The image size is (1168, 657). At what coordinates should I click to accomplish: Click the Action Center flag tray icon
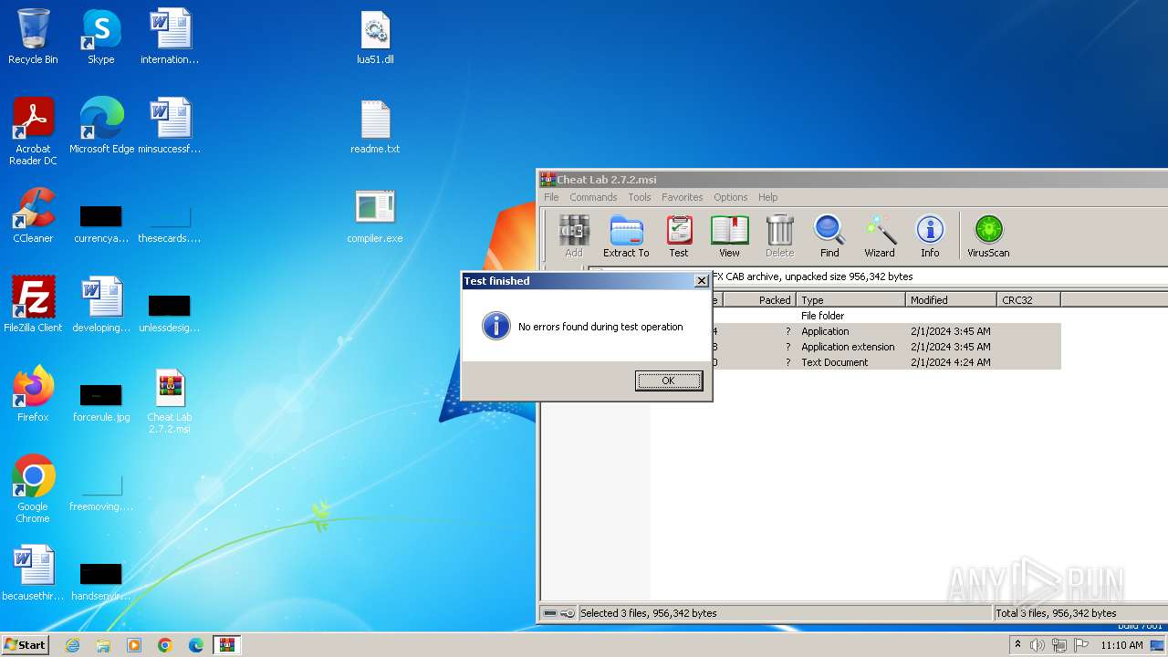[1081, 645]
